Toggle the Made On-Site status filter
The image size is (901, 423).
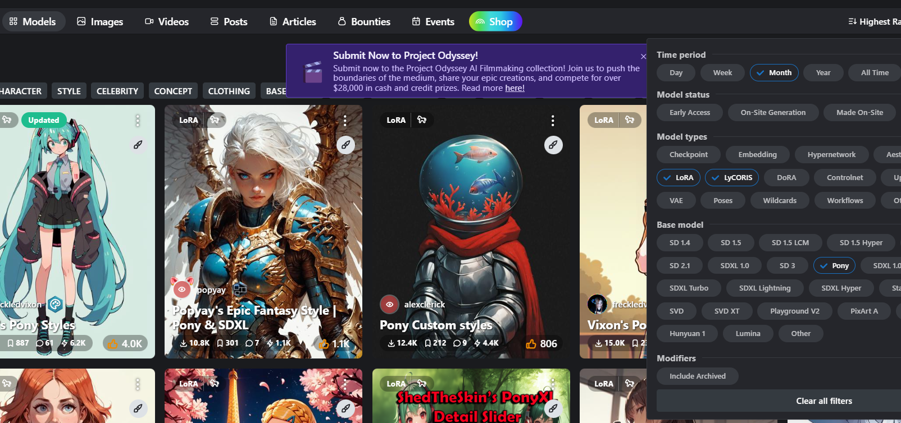[x=859, y=112]
